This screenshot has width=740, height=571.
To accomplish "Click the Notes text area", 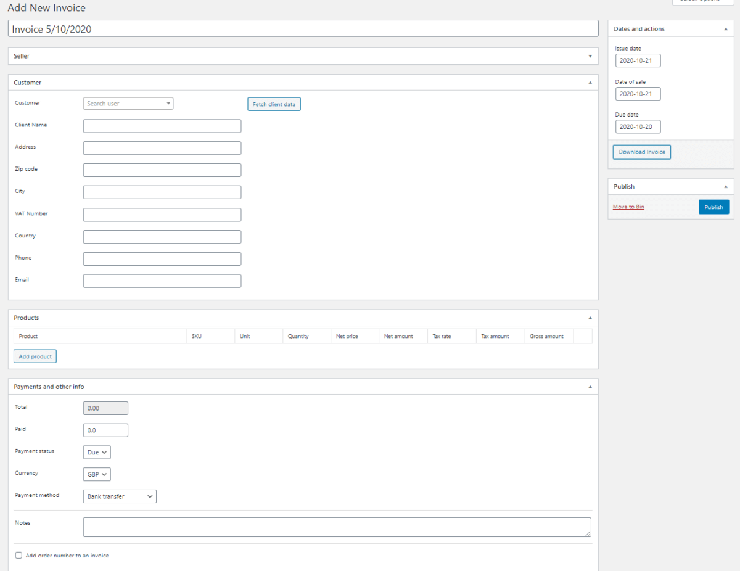I will 337,527.
